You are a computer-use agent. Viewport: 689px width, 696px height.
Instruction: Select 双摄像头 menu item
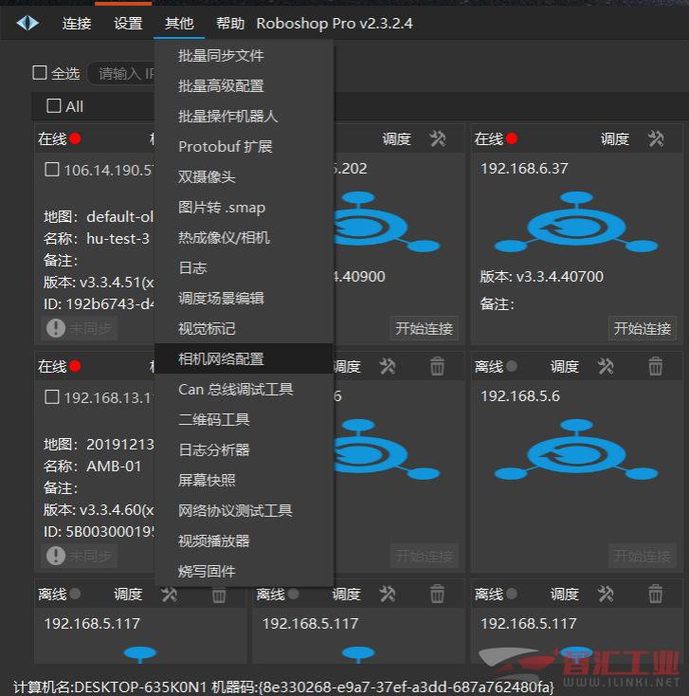click(x=244, y=176)
